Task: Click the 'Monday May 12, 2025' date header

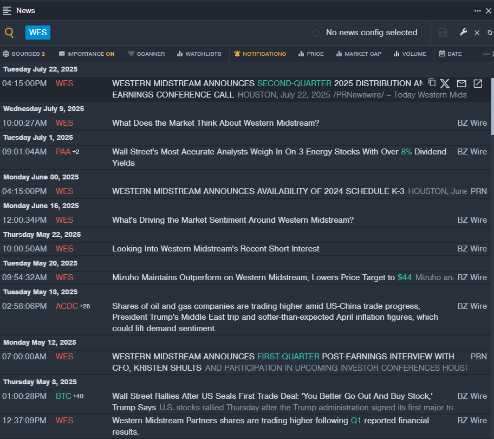Action: tap(40, 342)
